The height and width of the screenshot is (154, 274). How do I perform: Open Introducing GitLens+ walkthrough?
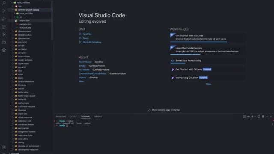click(207, 78)
